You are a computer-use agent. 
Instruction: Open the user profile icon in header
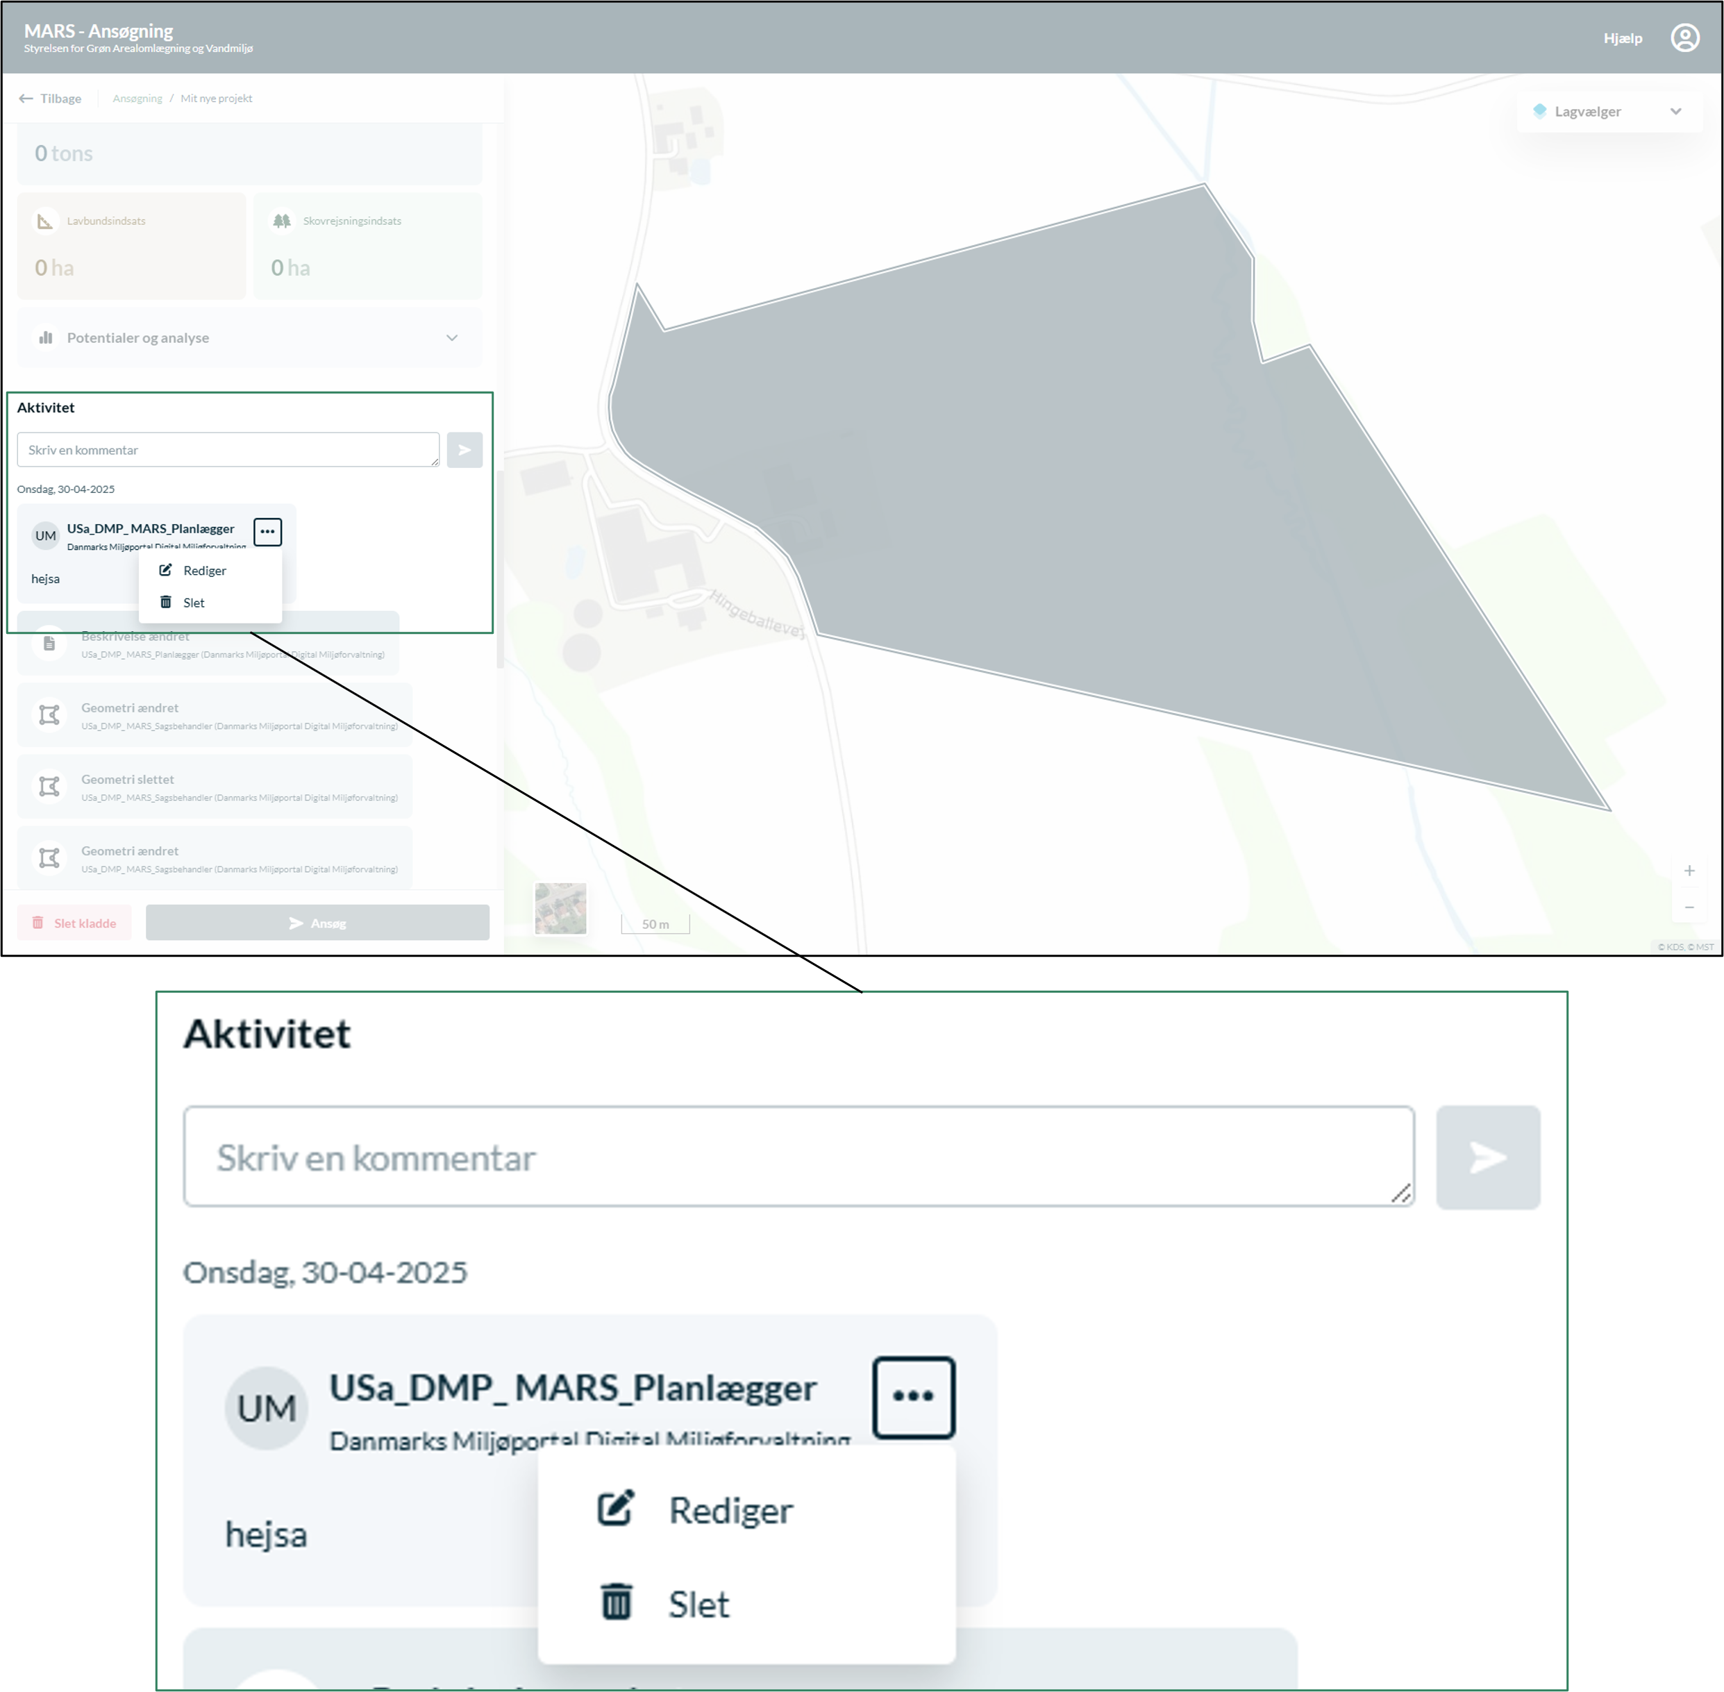click(1684, 38)
